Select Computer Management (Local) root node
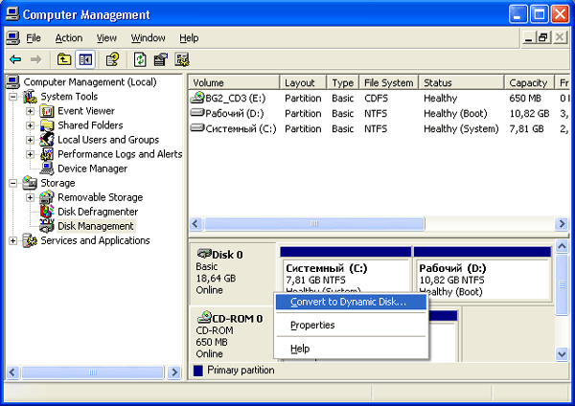Screen dimensions: 575x406 pos(90,82)
